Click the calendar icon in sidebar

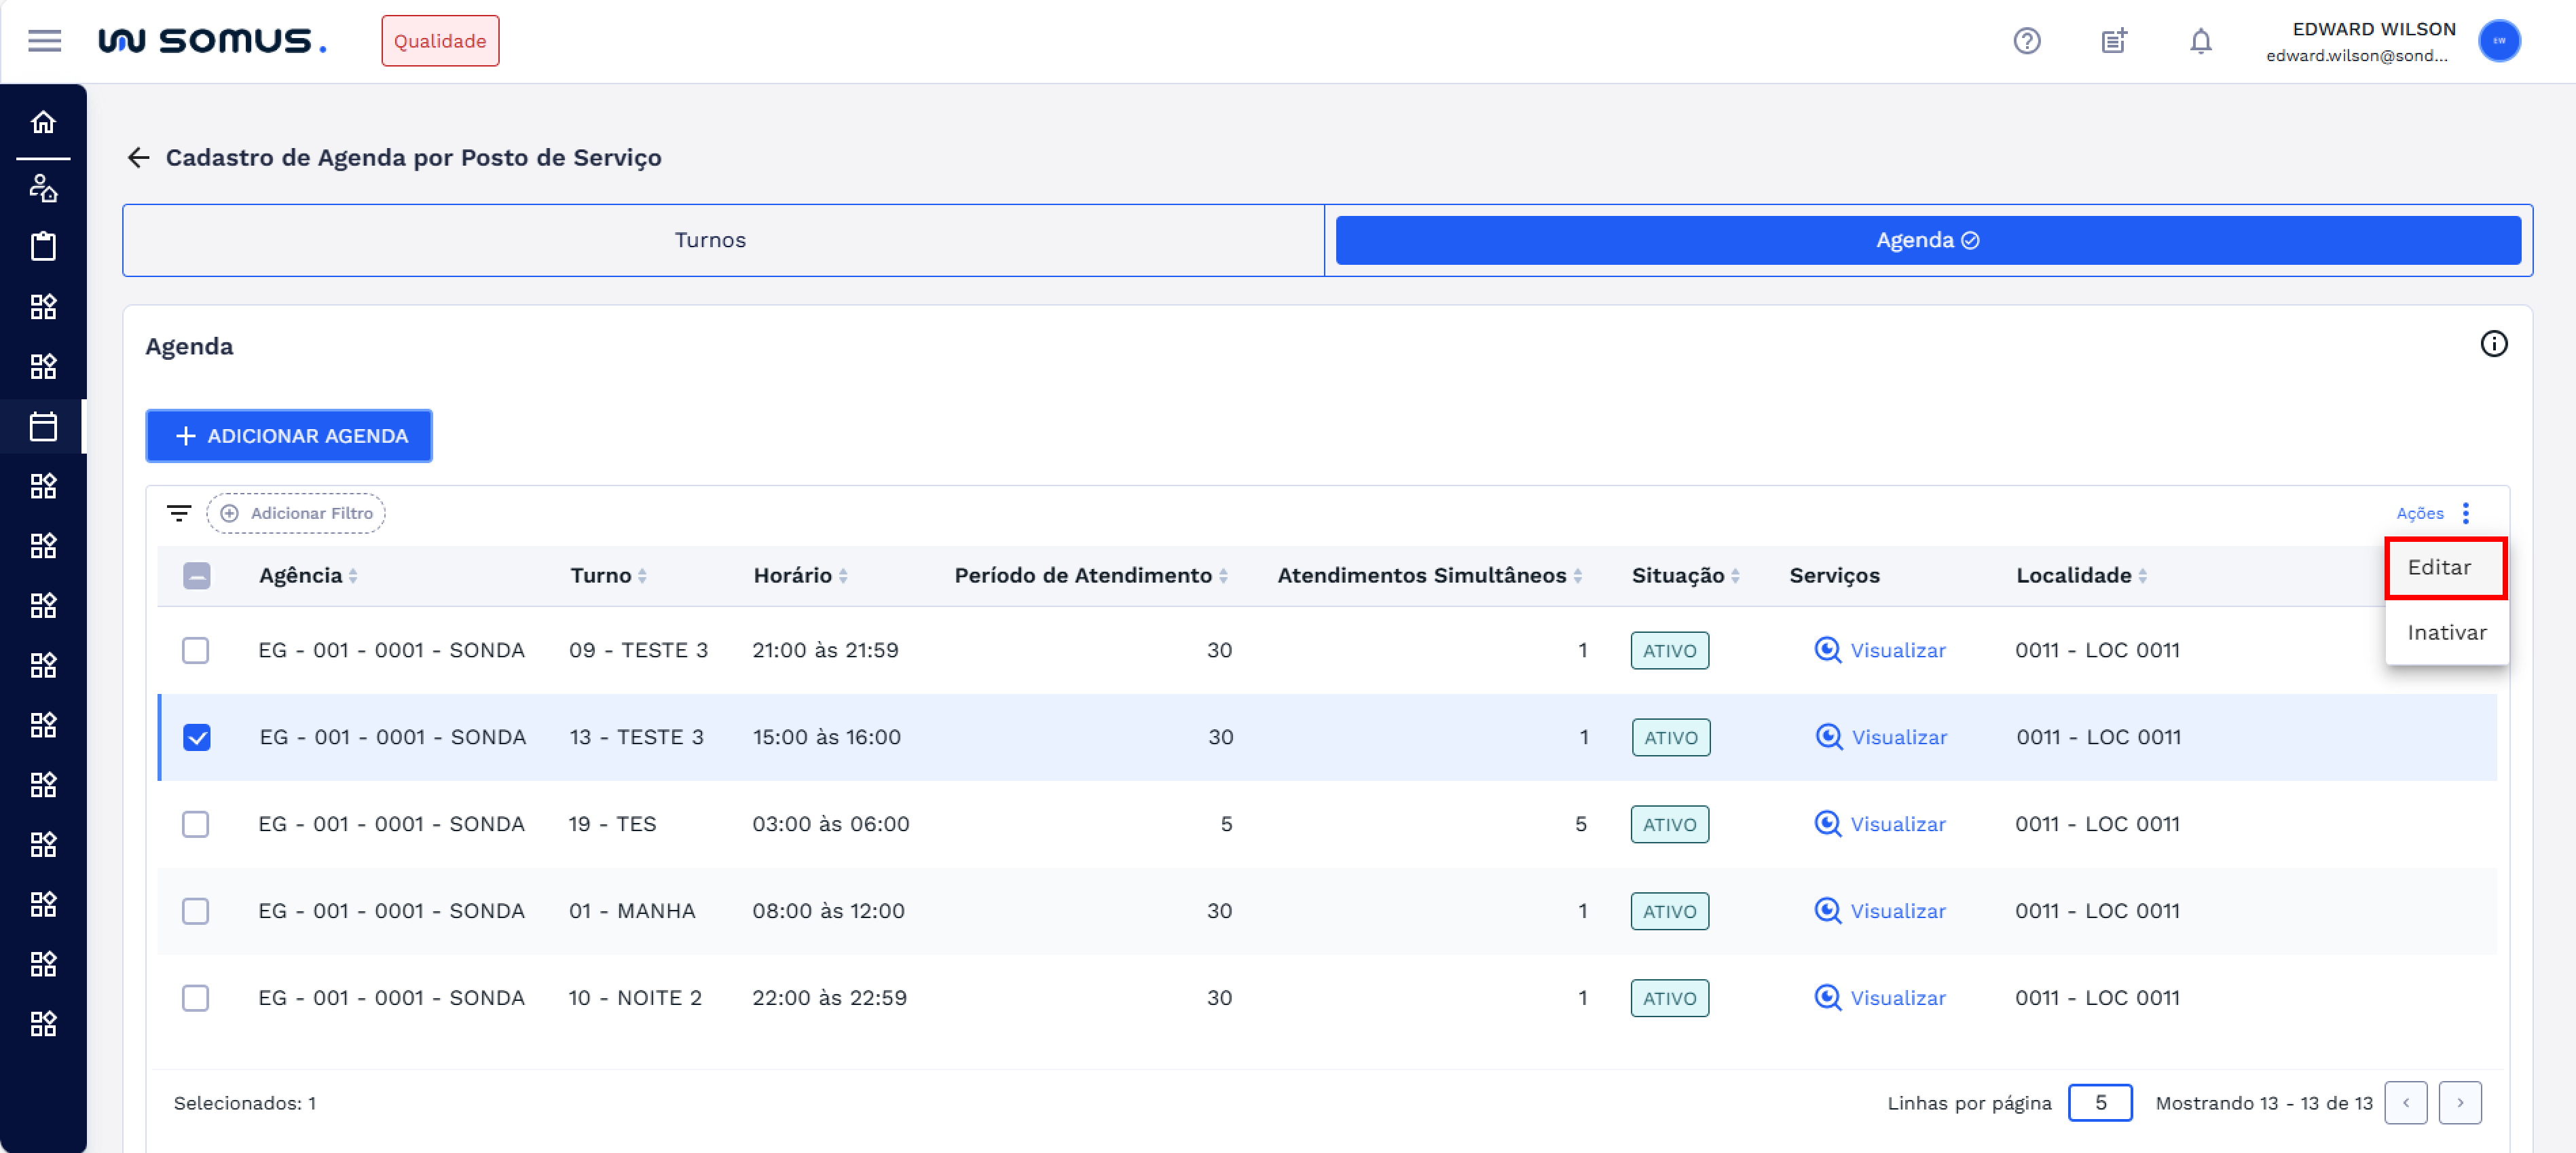43,427
